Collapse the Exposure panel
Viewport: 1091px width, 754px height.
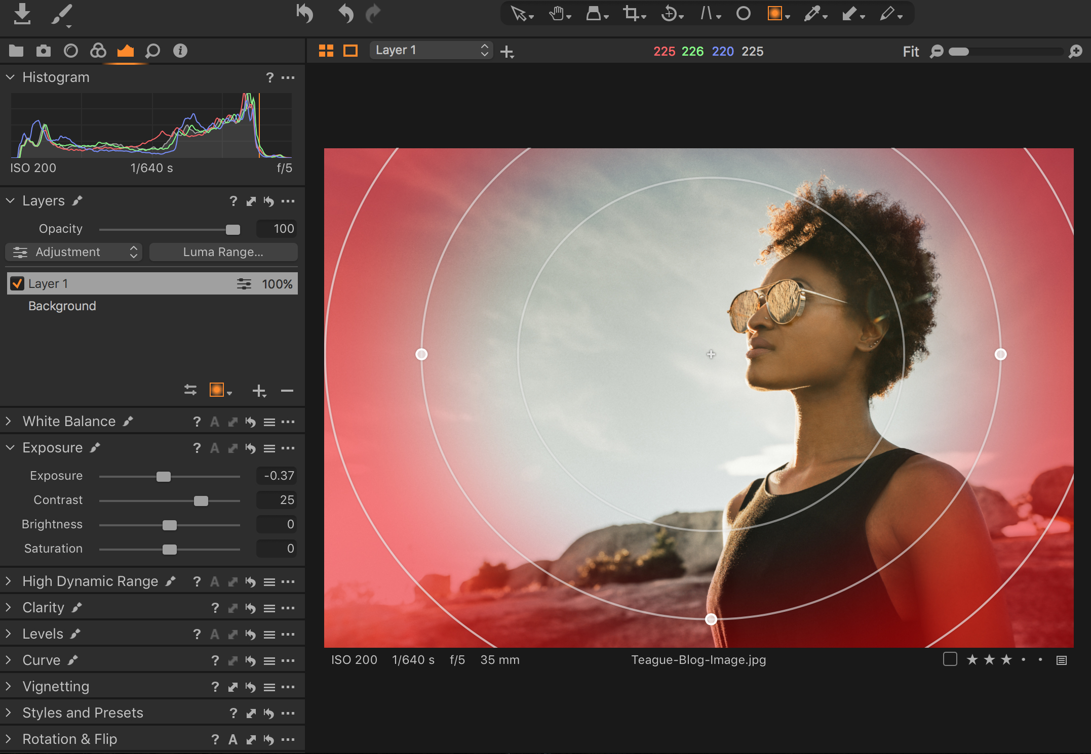coord(10,447)
